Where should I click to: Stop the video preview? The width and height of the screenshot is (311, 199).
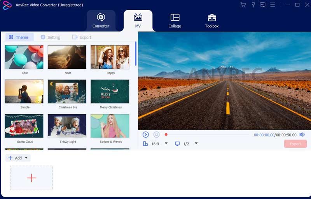157,134
